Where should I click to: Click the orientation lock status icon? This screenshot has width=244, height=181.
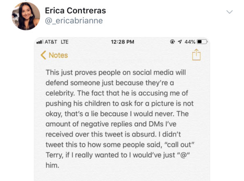tap(172, 42)
